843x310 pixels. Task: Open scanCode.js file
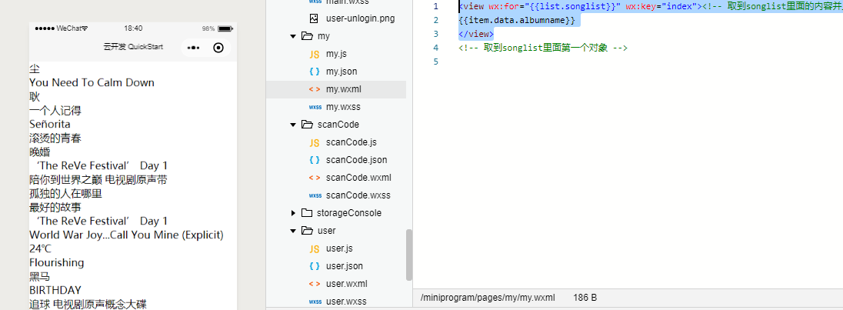(351, 142)
